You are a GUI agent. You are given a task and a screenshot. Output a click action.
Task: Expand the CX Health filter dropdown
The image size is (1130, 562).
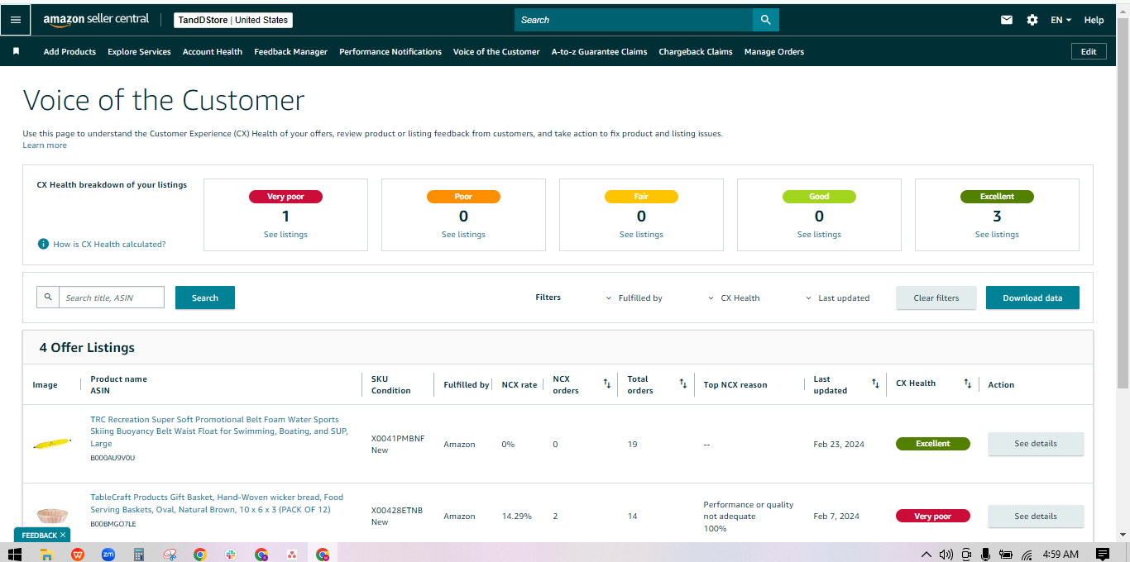click(735, 298)
